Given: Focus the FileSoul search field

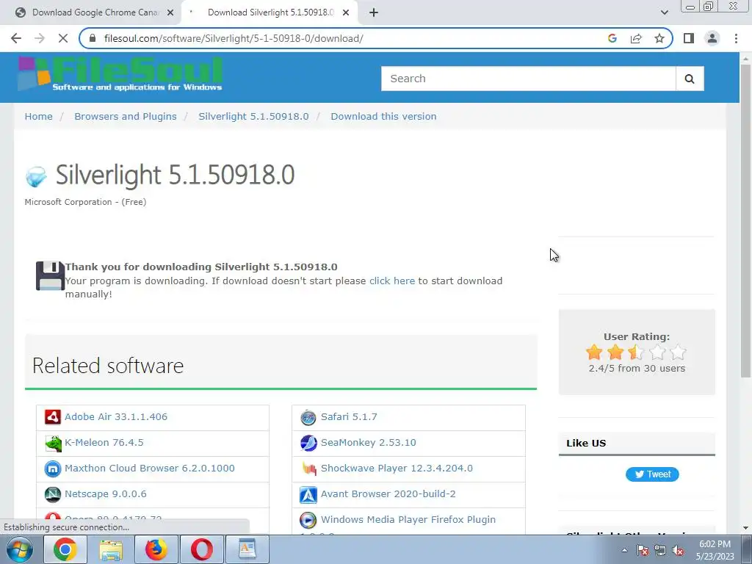Looking at the screenshot, I should pos(528,79).
